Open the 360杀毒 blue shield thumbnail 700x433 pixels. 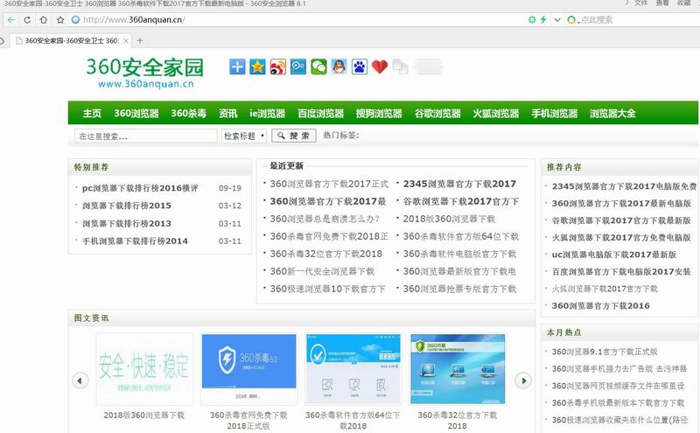[x=248, y=369]
